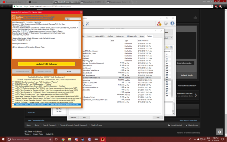
Task: Open the Insert other media dropdown
Action: pyautogui.click(x=185, y=63)
